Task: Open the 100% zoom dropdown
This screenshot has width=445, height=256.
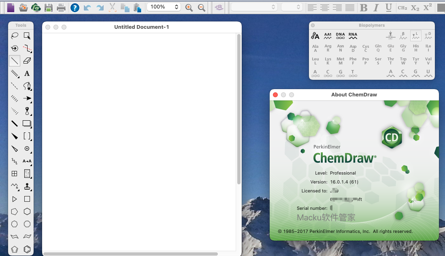Action: pos(164,7)
